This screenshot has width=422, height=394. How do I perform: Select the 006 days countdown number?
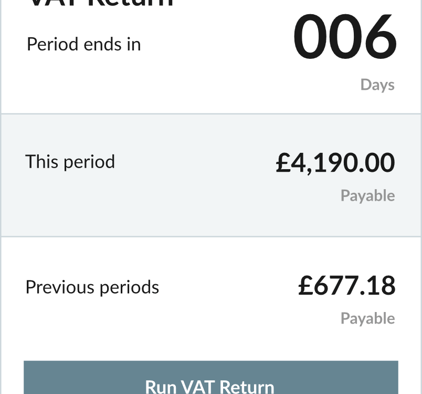click(344, 36)
